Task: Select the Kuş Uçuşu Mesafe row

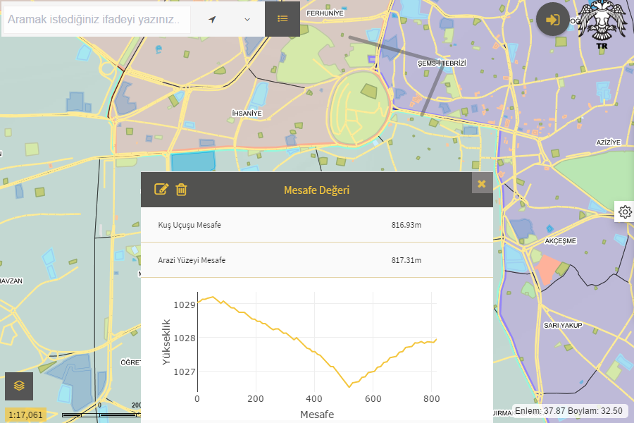Action: click(316, 225)
